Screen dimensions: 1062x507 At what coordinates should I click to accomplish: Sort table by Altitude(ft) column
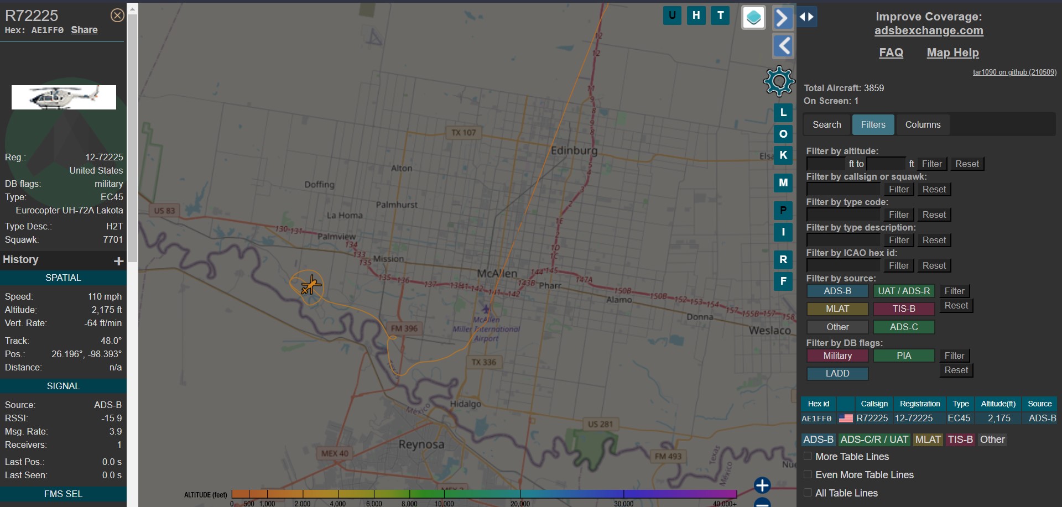pyautogui.click(x=998, y=404)
